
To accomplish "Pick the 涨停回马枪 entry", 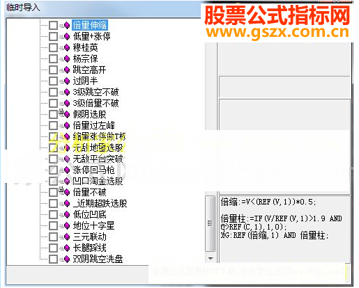I will (x=93, y=170).
